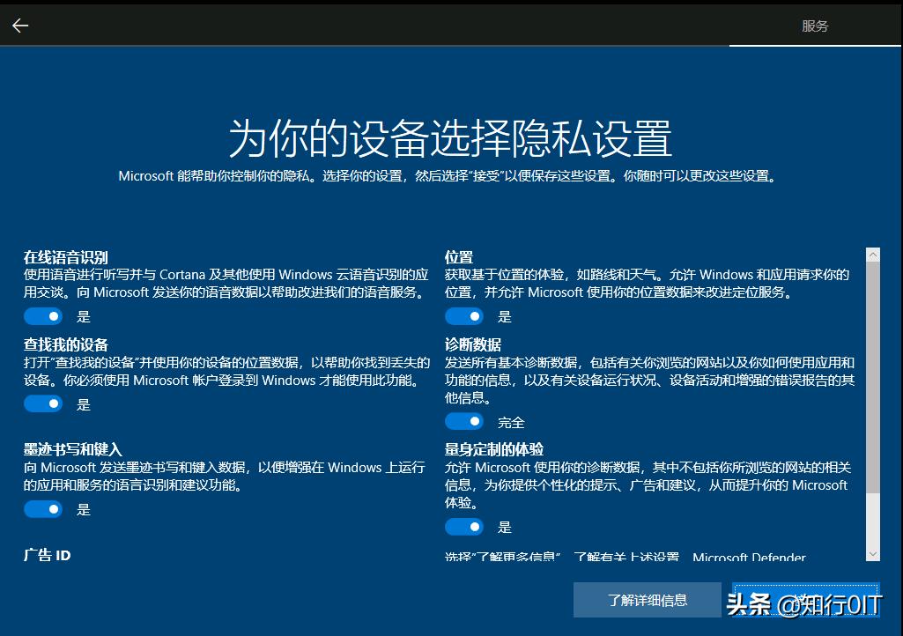The height and width of the screenshot is (636, 903).
Task: Click the 是 label beside 位置 toggle
Action: 504,316
